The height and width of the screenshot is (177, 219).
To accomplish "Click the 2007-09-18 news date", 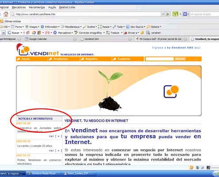I will [23, 141].
